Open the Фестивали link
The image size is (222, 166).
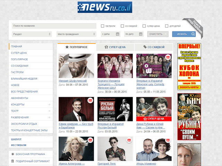18,145
